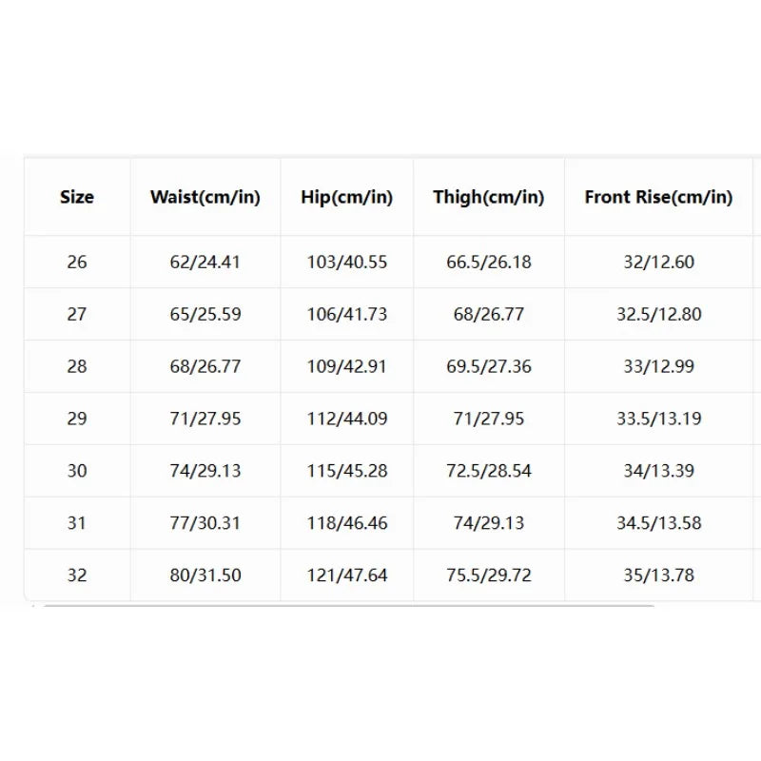This screenshot has width=761, height=761.
Task: Select the Thigh(cm/in) column header
Action: click(489, 197)
